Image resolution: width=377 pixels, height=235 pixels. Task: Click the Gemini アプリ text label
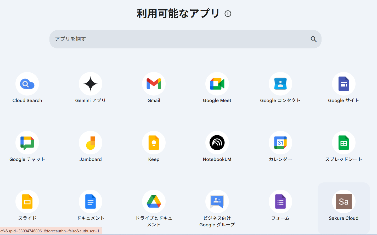tap(91, 100)
